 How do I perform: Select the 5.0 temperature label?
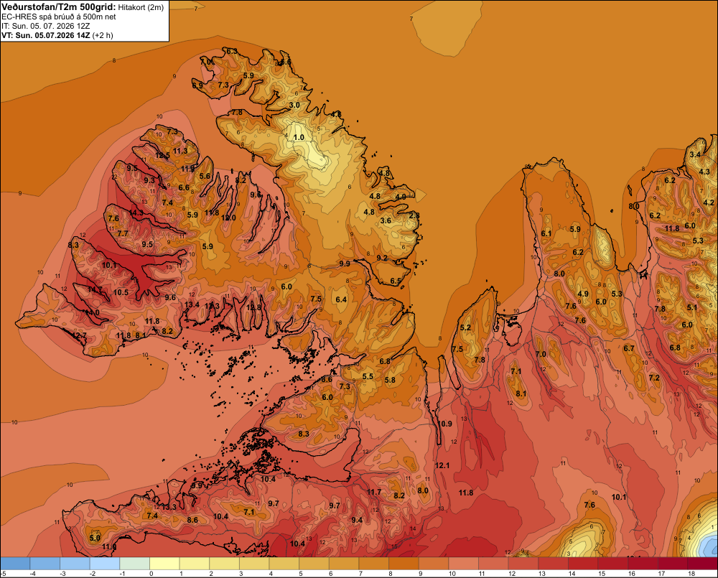95,539
